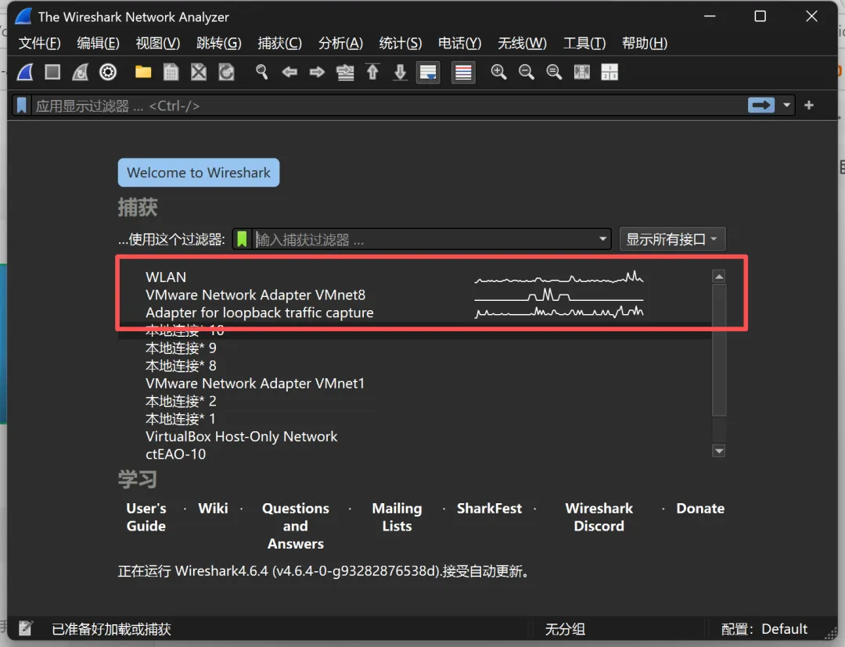
Task: Open the Questions and Answers link
Action: click(x=295, y=526)
